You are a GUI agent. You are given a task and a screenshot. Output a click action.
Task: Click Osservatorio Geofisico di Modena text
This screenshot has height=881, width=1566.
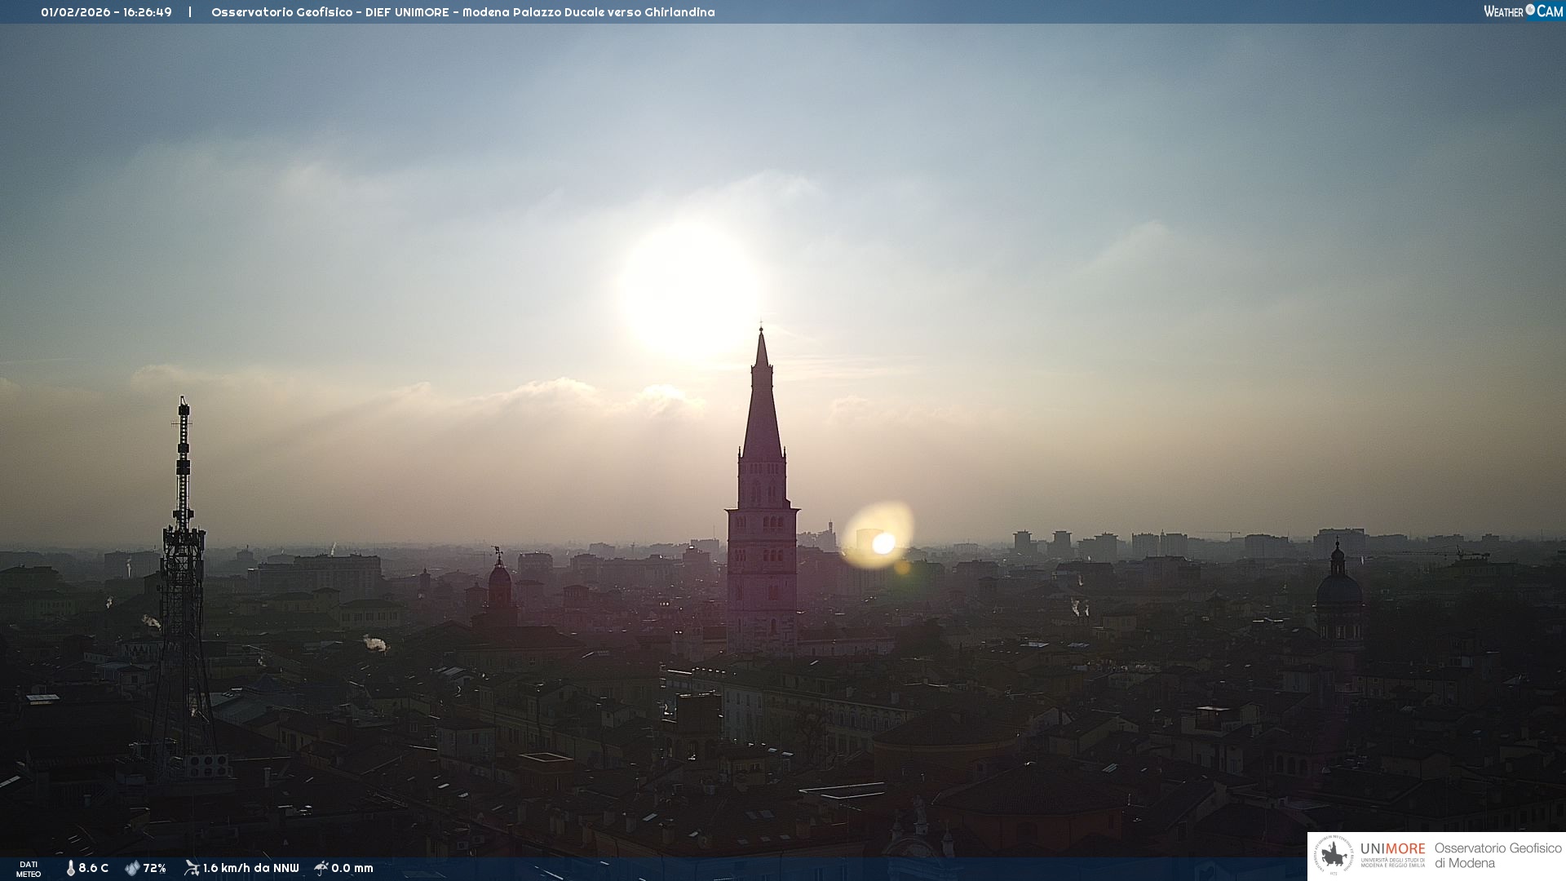click(x=1497, y=855)
